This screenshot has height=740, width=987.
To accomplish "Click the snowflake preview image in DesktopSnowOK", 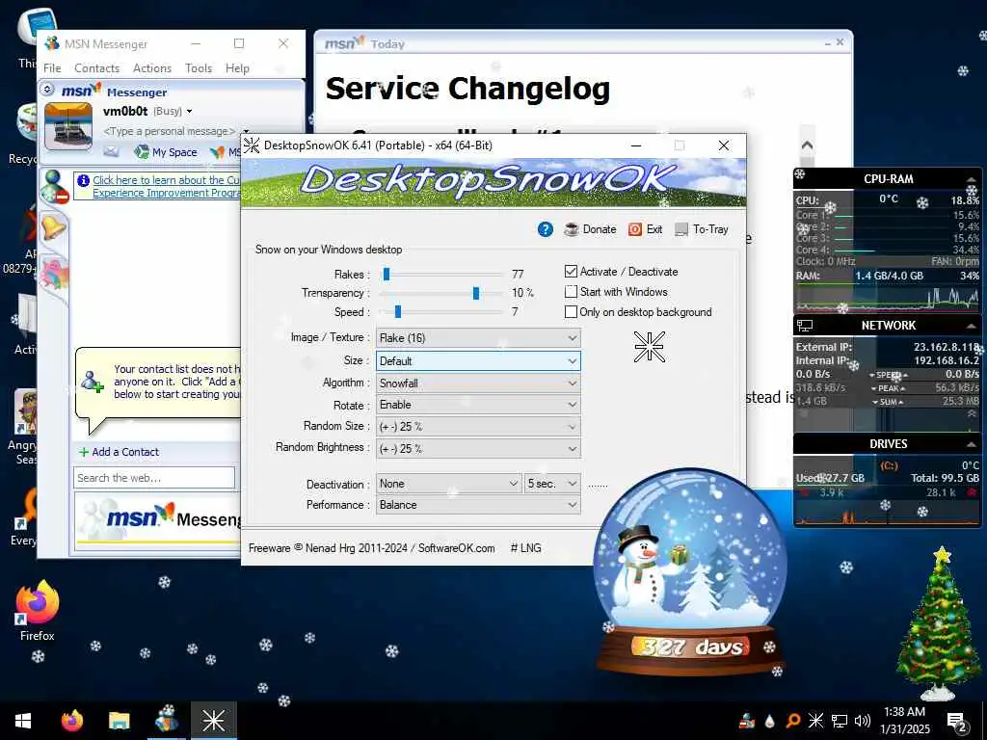I will pos(649,347).
